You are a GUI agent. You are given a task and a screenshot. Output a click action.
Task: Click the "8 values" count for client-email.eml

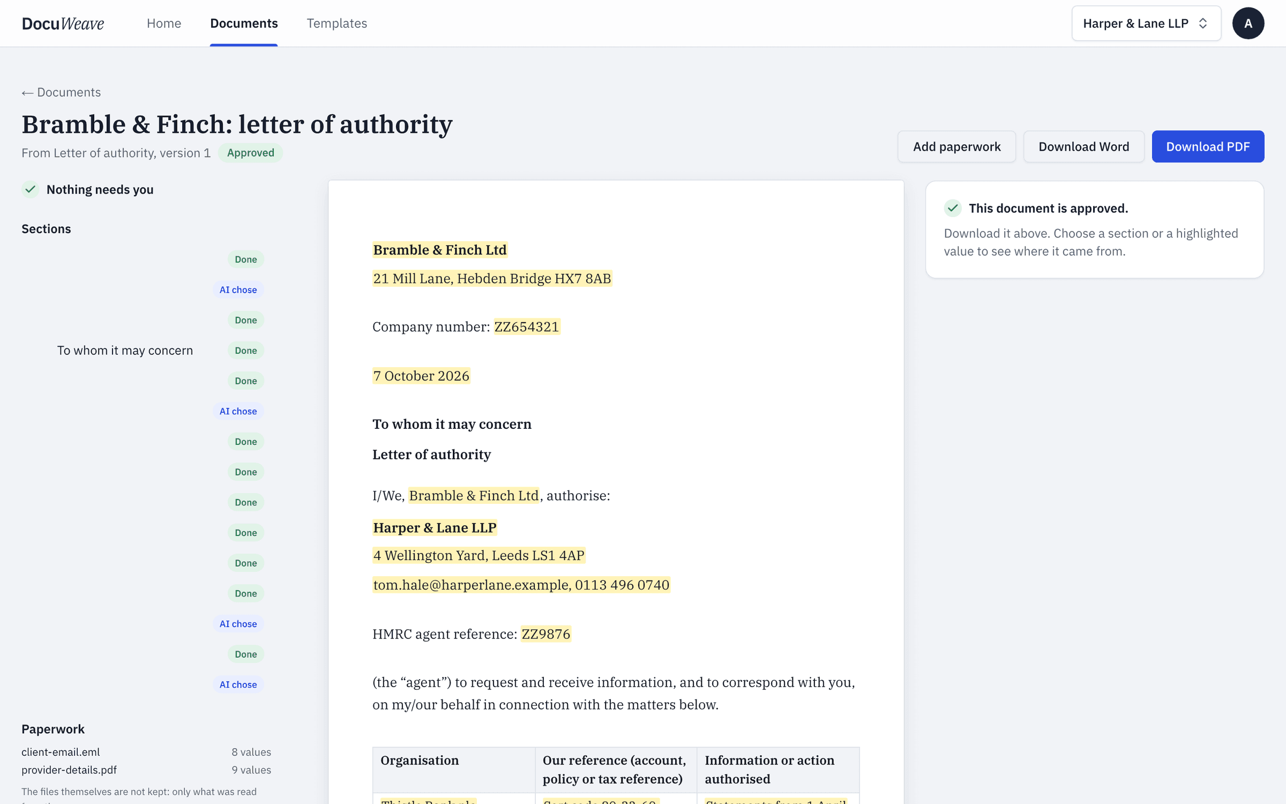tap(251, 751)
